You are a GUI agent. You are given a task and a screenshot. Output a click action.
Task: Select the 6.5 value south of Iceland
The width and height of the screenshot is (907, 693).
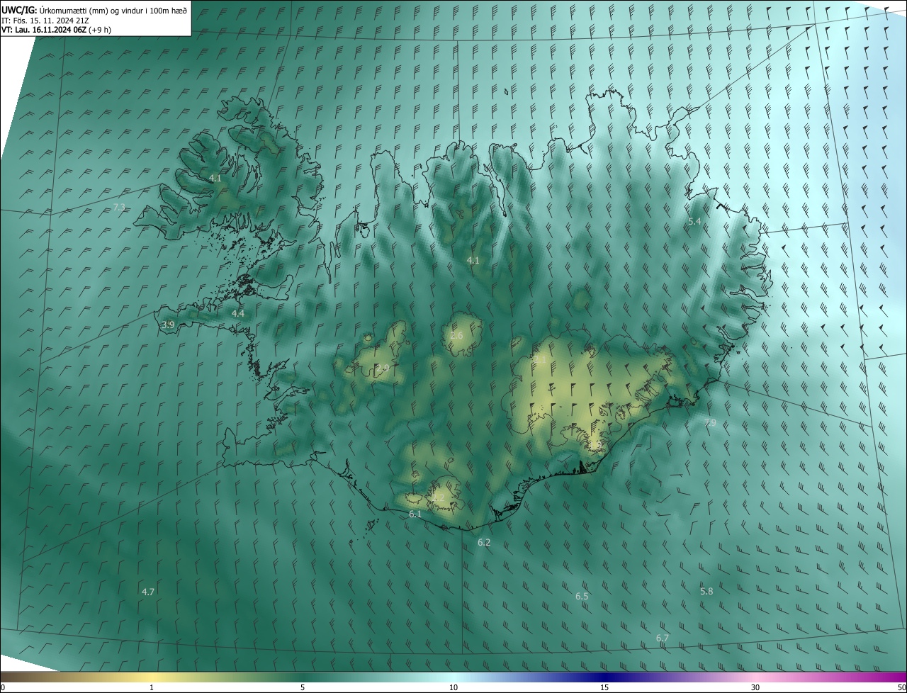pos(582,596)
